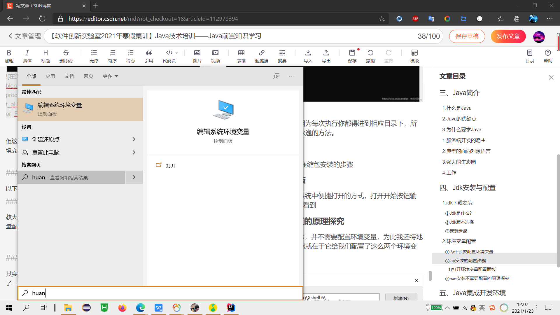This screenshot has width=560, height=315.
Task: Open File Explorer from the taskbar
Action: [x=68, y=308]
